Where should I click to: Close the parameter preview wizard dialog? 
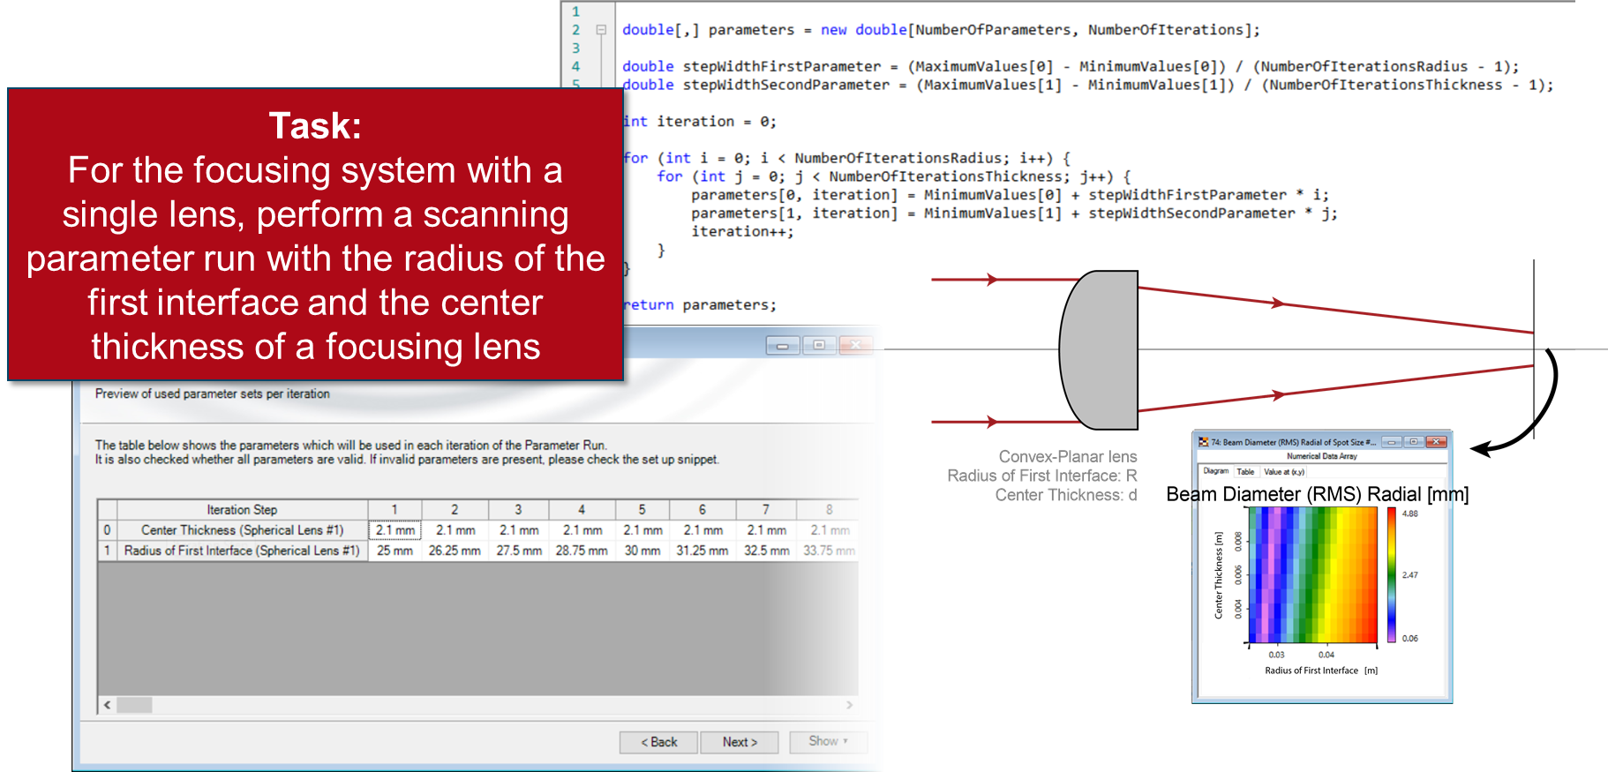[855, 345]
